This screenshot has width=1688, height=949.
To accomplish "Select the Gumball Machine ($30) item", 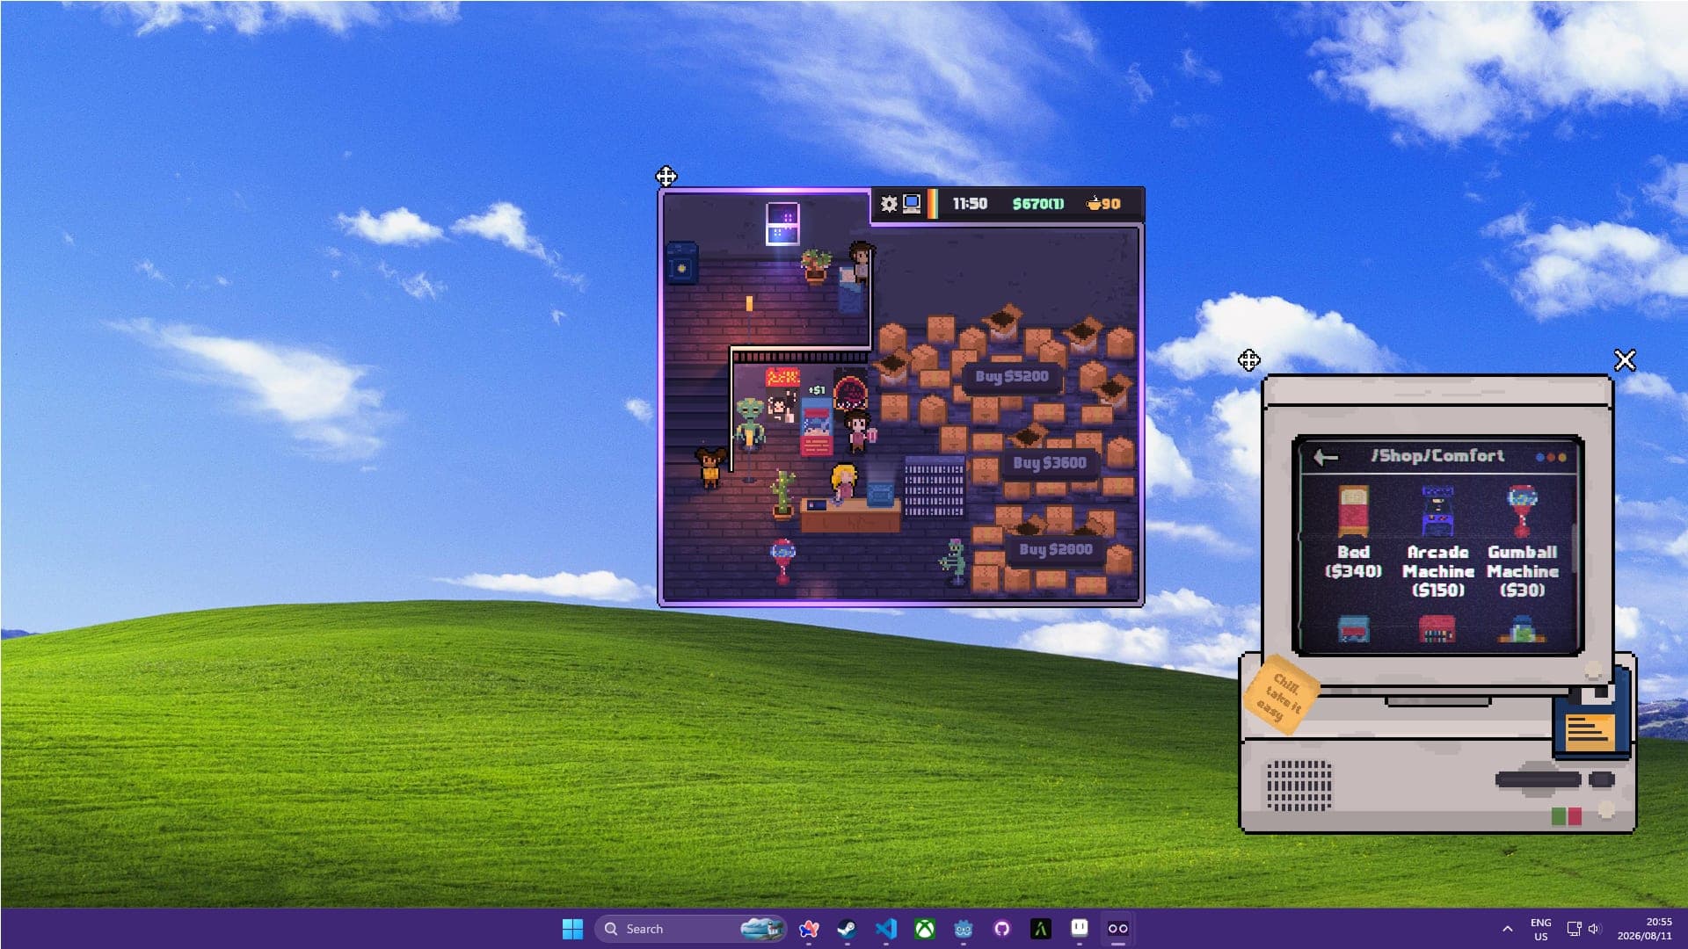I will pos(1522,541).
